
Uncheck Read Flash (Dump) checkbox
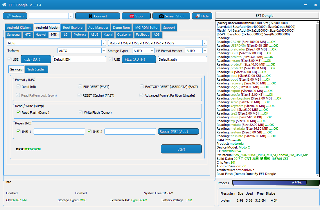click(x=19, y=112)
